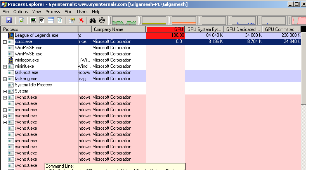The image size is (326, 175).
Task: Click the Save floppy disk toolbar icon
Action: (9, 20)
